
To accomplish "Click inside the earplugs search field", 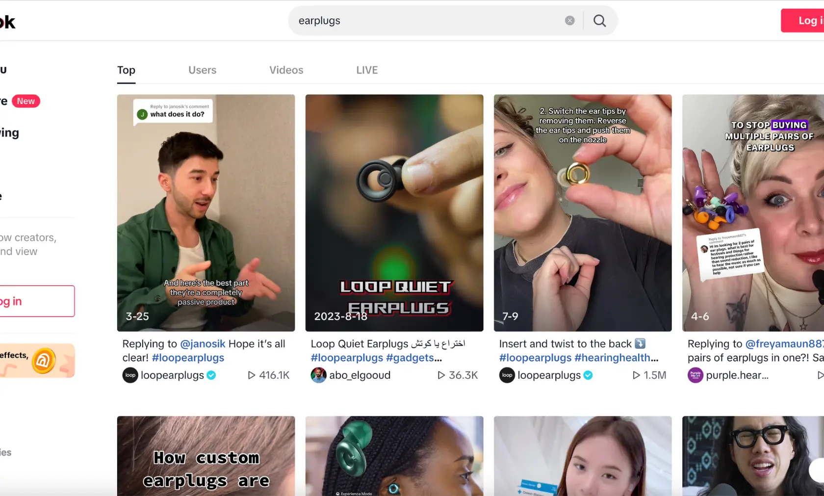I will point(427,21).
